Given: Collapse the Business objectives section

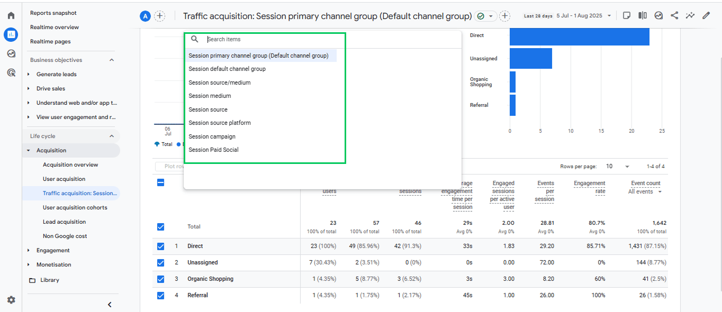Looking at the screenshot, I should [111, 60].
